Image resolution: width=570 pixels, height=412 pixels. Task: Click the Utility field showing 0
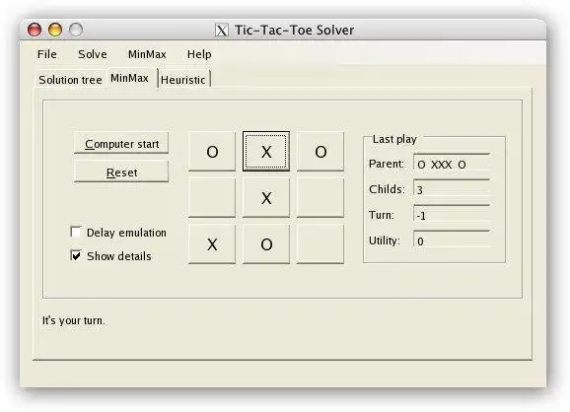tap(452, 239)
